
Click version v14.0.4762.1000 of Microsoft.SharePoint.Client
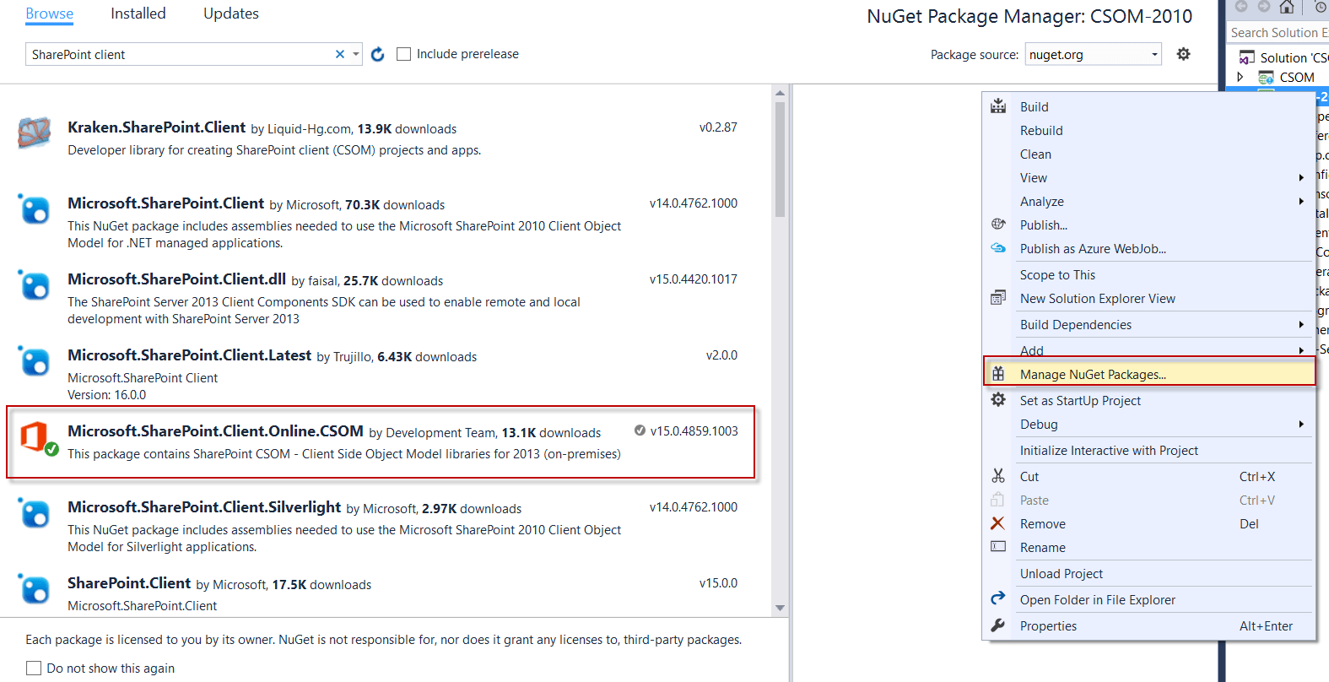pos(694,203)
